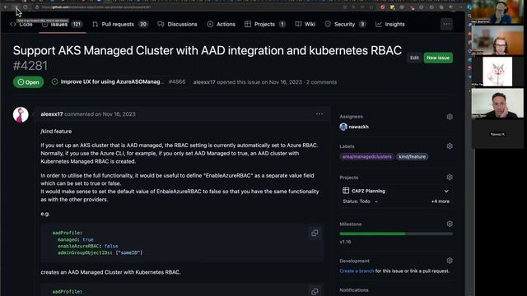Screen dimensions: 527x296
Task: Click the nawazkh assignee avatar
Action: click(x=343, y=127)
